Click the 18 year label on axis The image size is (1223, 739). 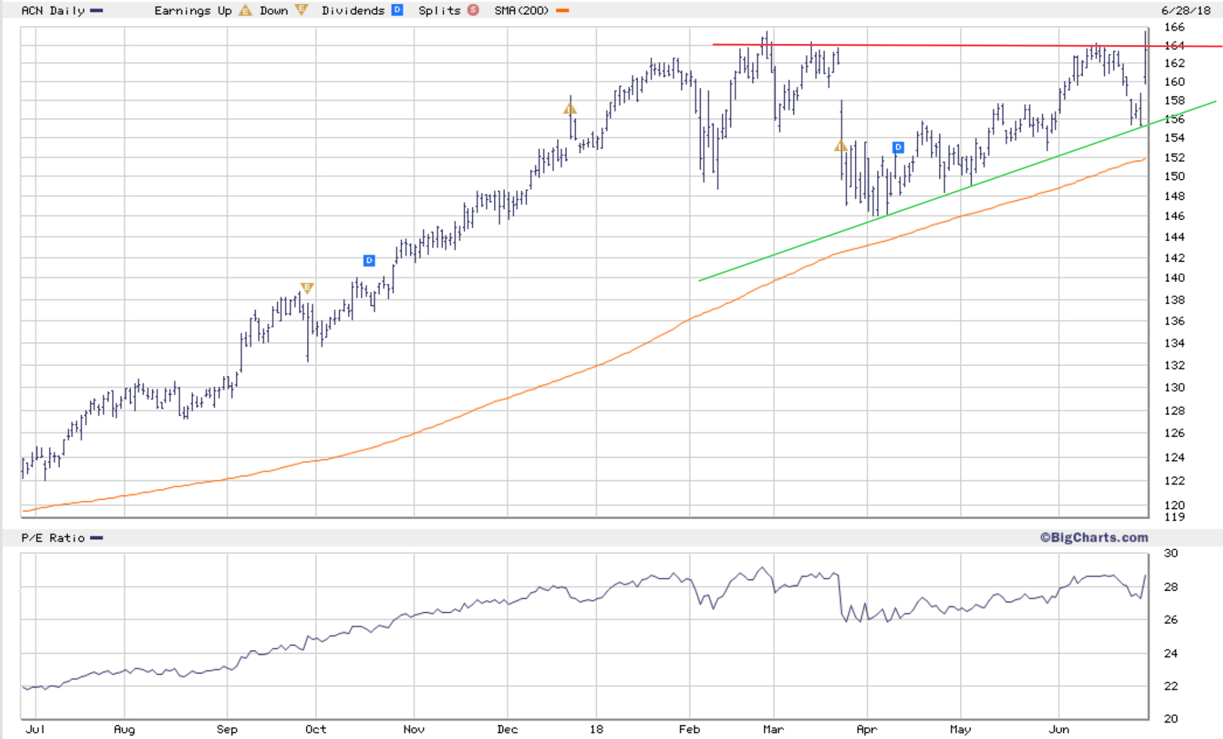pyautogui.click(x=596, y=729)
